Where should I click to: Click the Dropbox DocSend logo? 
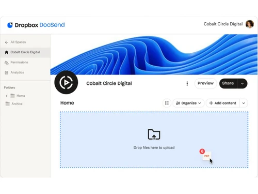[x=36, y=25]
